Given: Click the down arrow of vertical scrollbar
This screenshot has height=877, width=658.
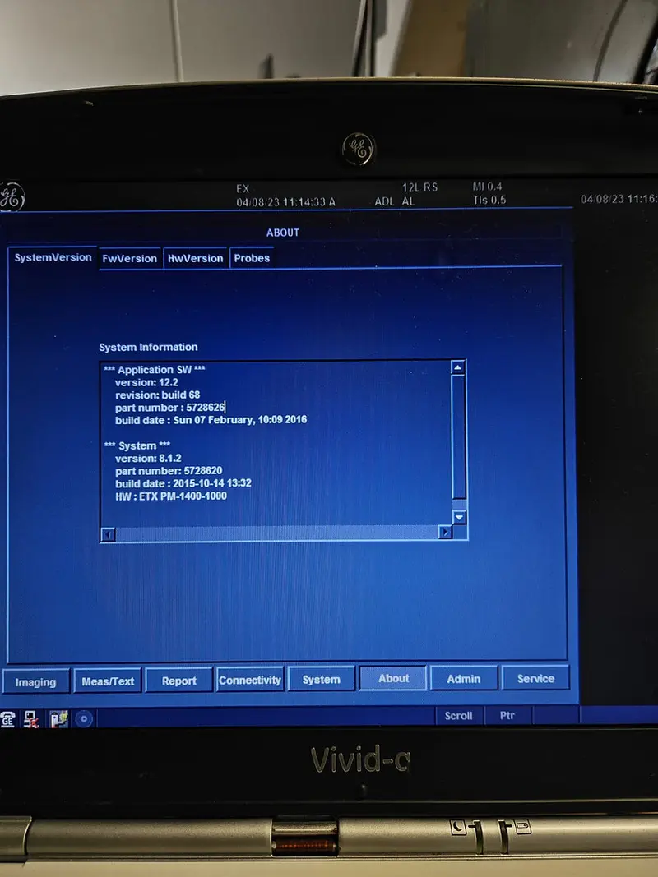Looking at the screenshot, I should (x=459, y=517).
